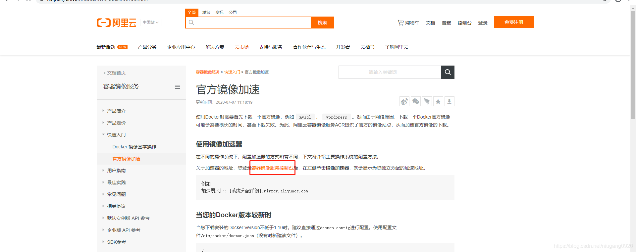
Task: Click the star favorite icon
Action: tap(438, 101)
